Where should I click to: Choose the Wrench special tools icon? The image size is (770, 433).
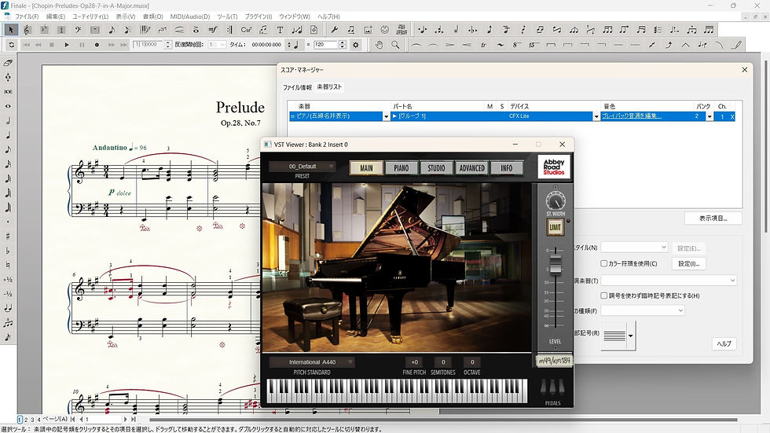[335, 29]
